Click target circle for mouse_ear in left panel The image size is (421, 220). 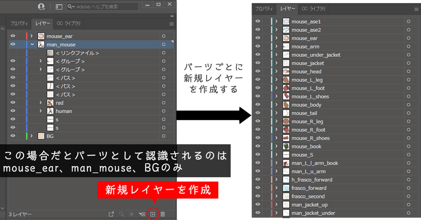164,36
